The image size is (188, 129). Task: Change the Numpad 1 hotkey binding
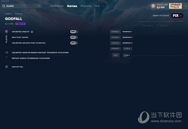[x=127, y=32]
